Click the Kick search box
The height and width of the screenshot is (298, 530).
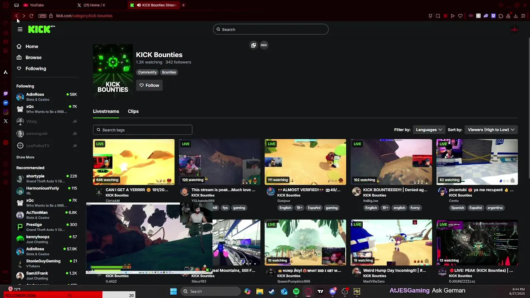[x=271, y=29]
